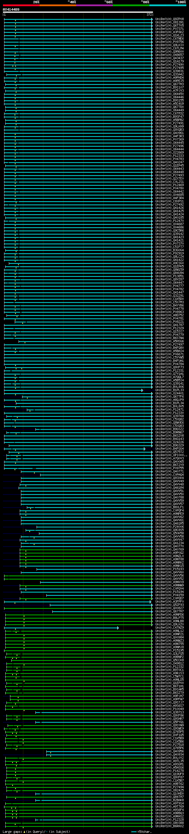This screenshot has width=189, height=834.
Task: Select the UniRef100_Q461R4 label
Action: (x=169, y=488)
